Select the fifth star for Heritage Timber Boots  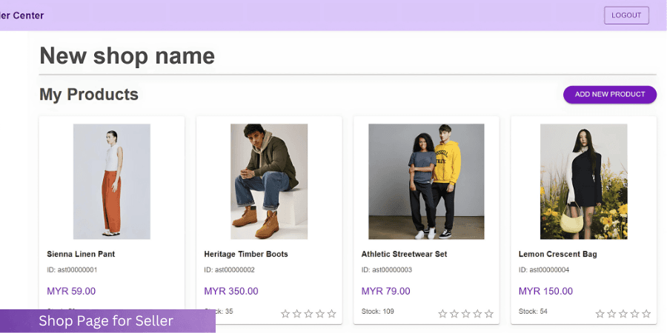[x=332, y=314]
